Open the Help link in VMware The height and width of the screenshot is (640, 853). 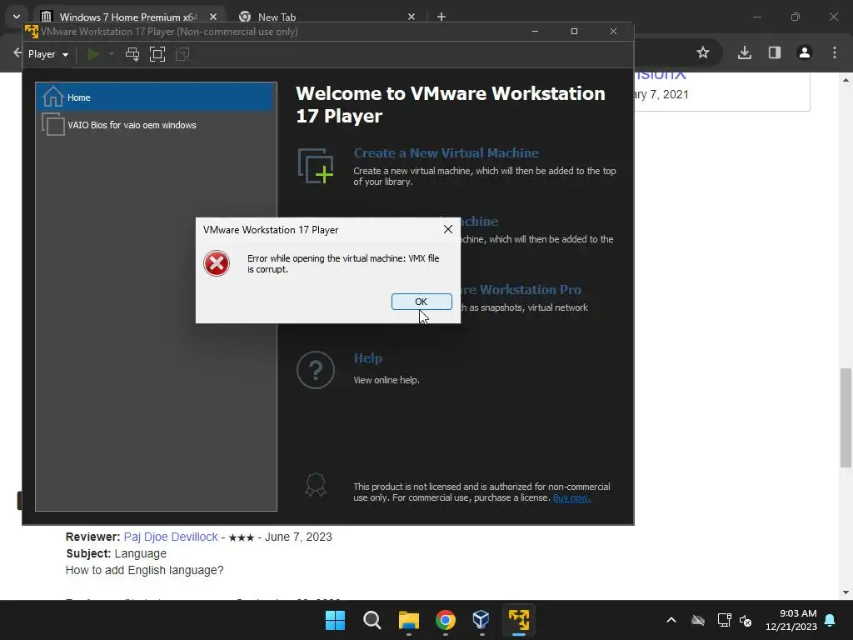(367, 358)
